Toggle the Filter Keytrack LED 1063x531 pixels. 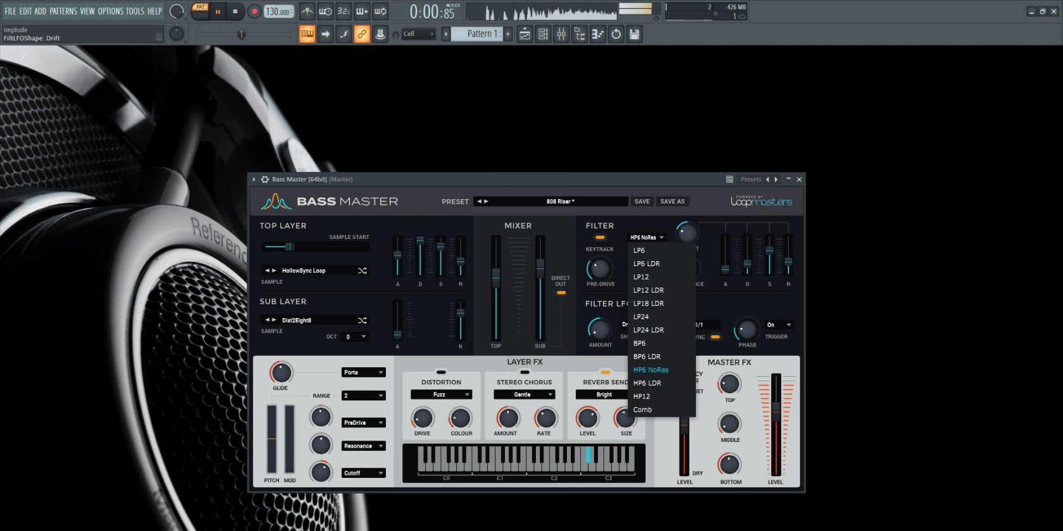599,238
